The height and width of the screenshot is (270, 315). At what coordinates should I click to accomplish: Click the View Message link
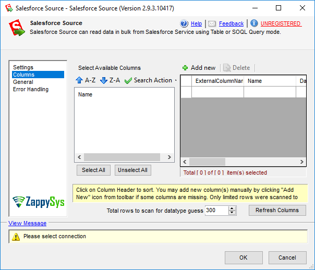coord(27,223)
